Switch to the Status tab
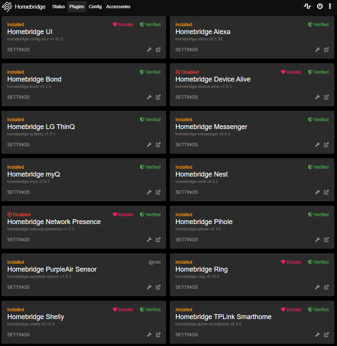 (x=58, y=7)
